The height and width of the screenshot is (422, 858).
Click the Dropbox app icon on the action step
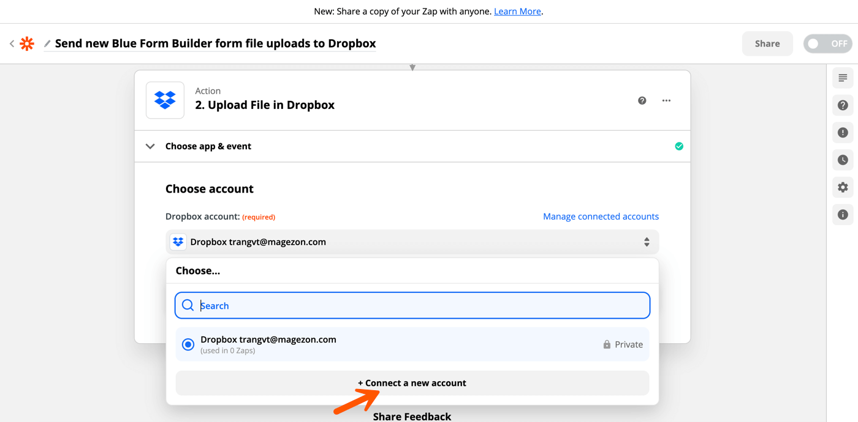[165, 100]
